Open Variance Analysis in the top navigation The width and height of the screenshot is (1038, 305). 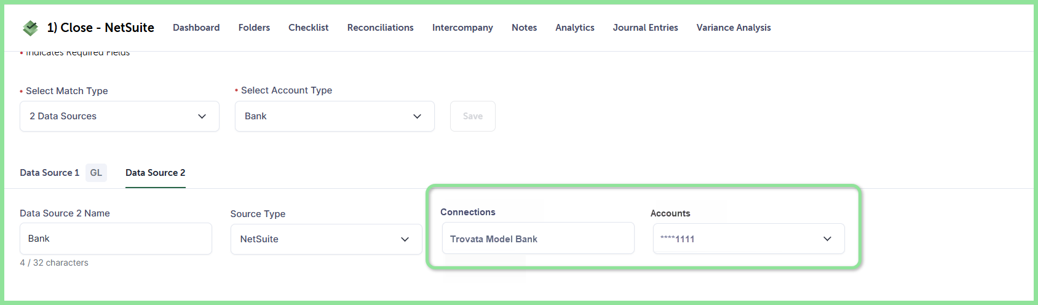(x=734, y=28)
